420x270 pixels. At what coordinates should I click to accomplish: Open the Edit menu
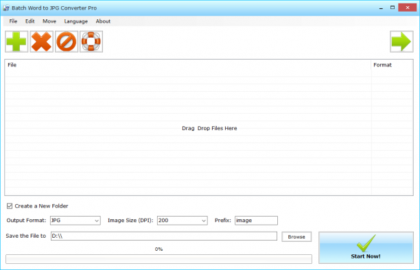[30, 21]
